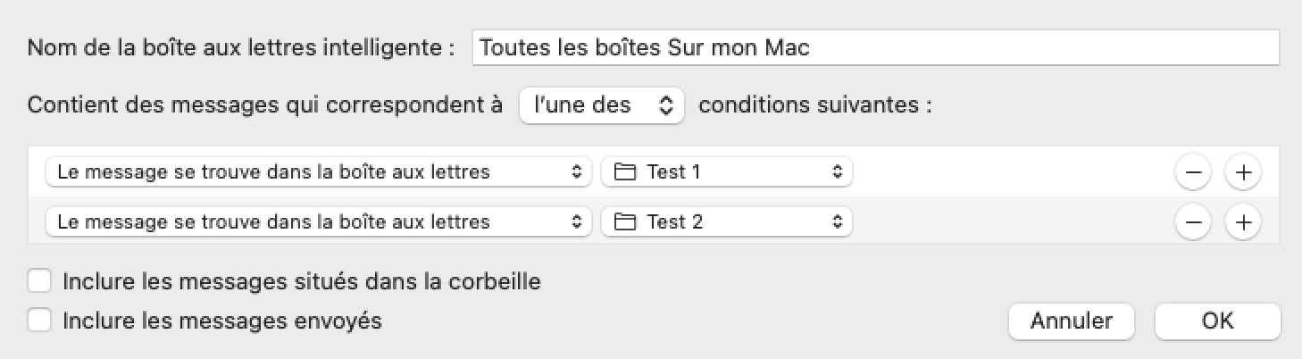Viewport: 1302px width, 359px height.
Task: Tick the "Inclure les messages envoyés" checkbox
Action: (x=39, y=321)
